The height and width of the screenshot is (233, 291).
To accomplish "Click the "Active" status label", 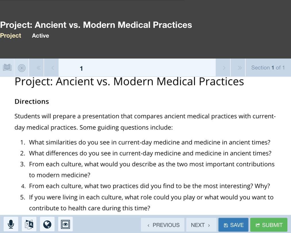I will point(40,36).
